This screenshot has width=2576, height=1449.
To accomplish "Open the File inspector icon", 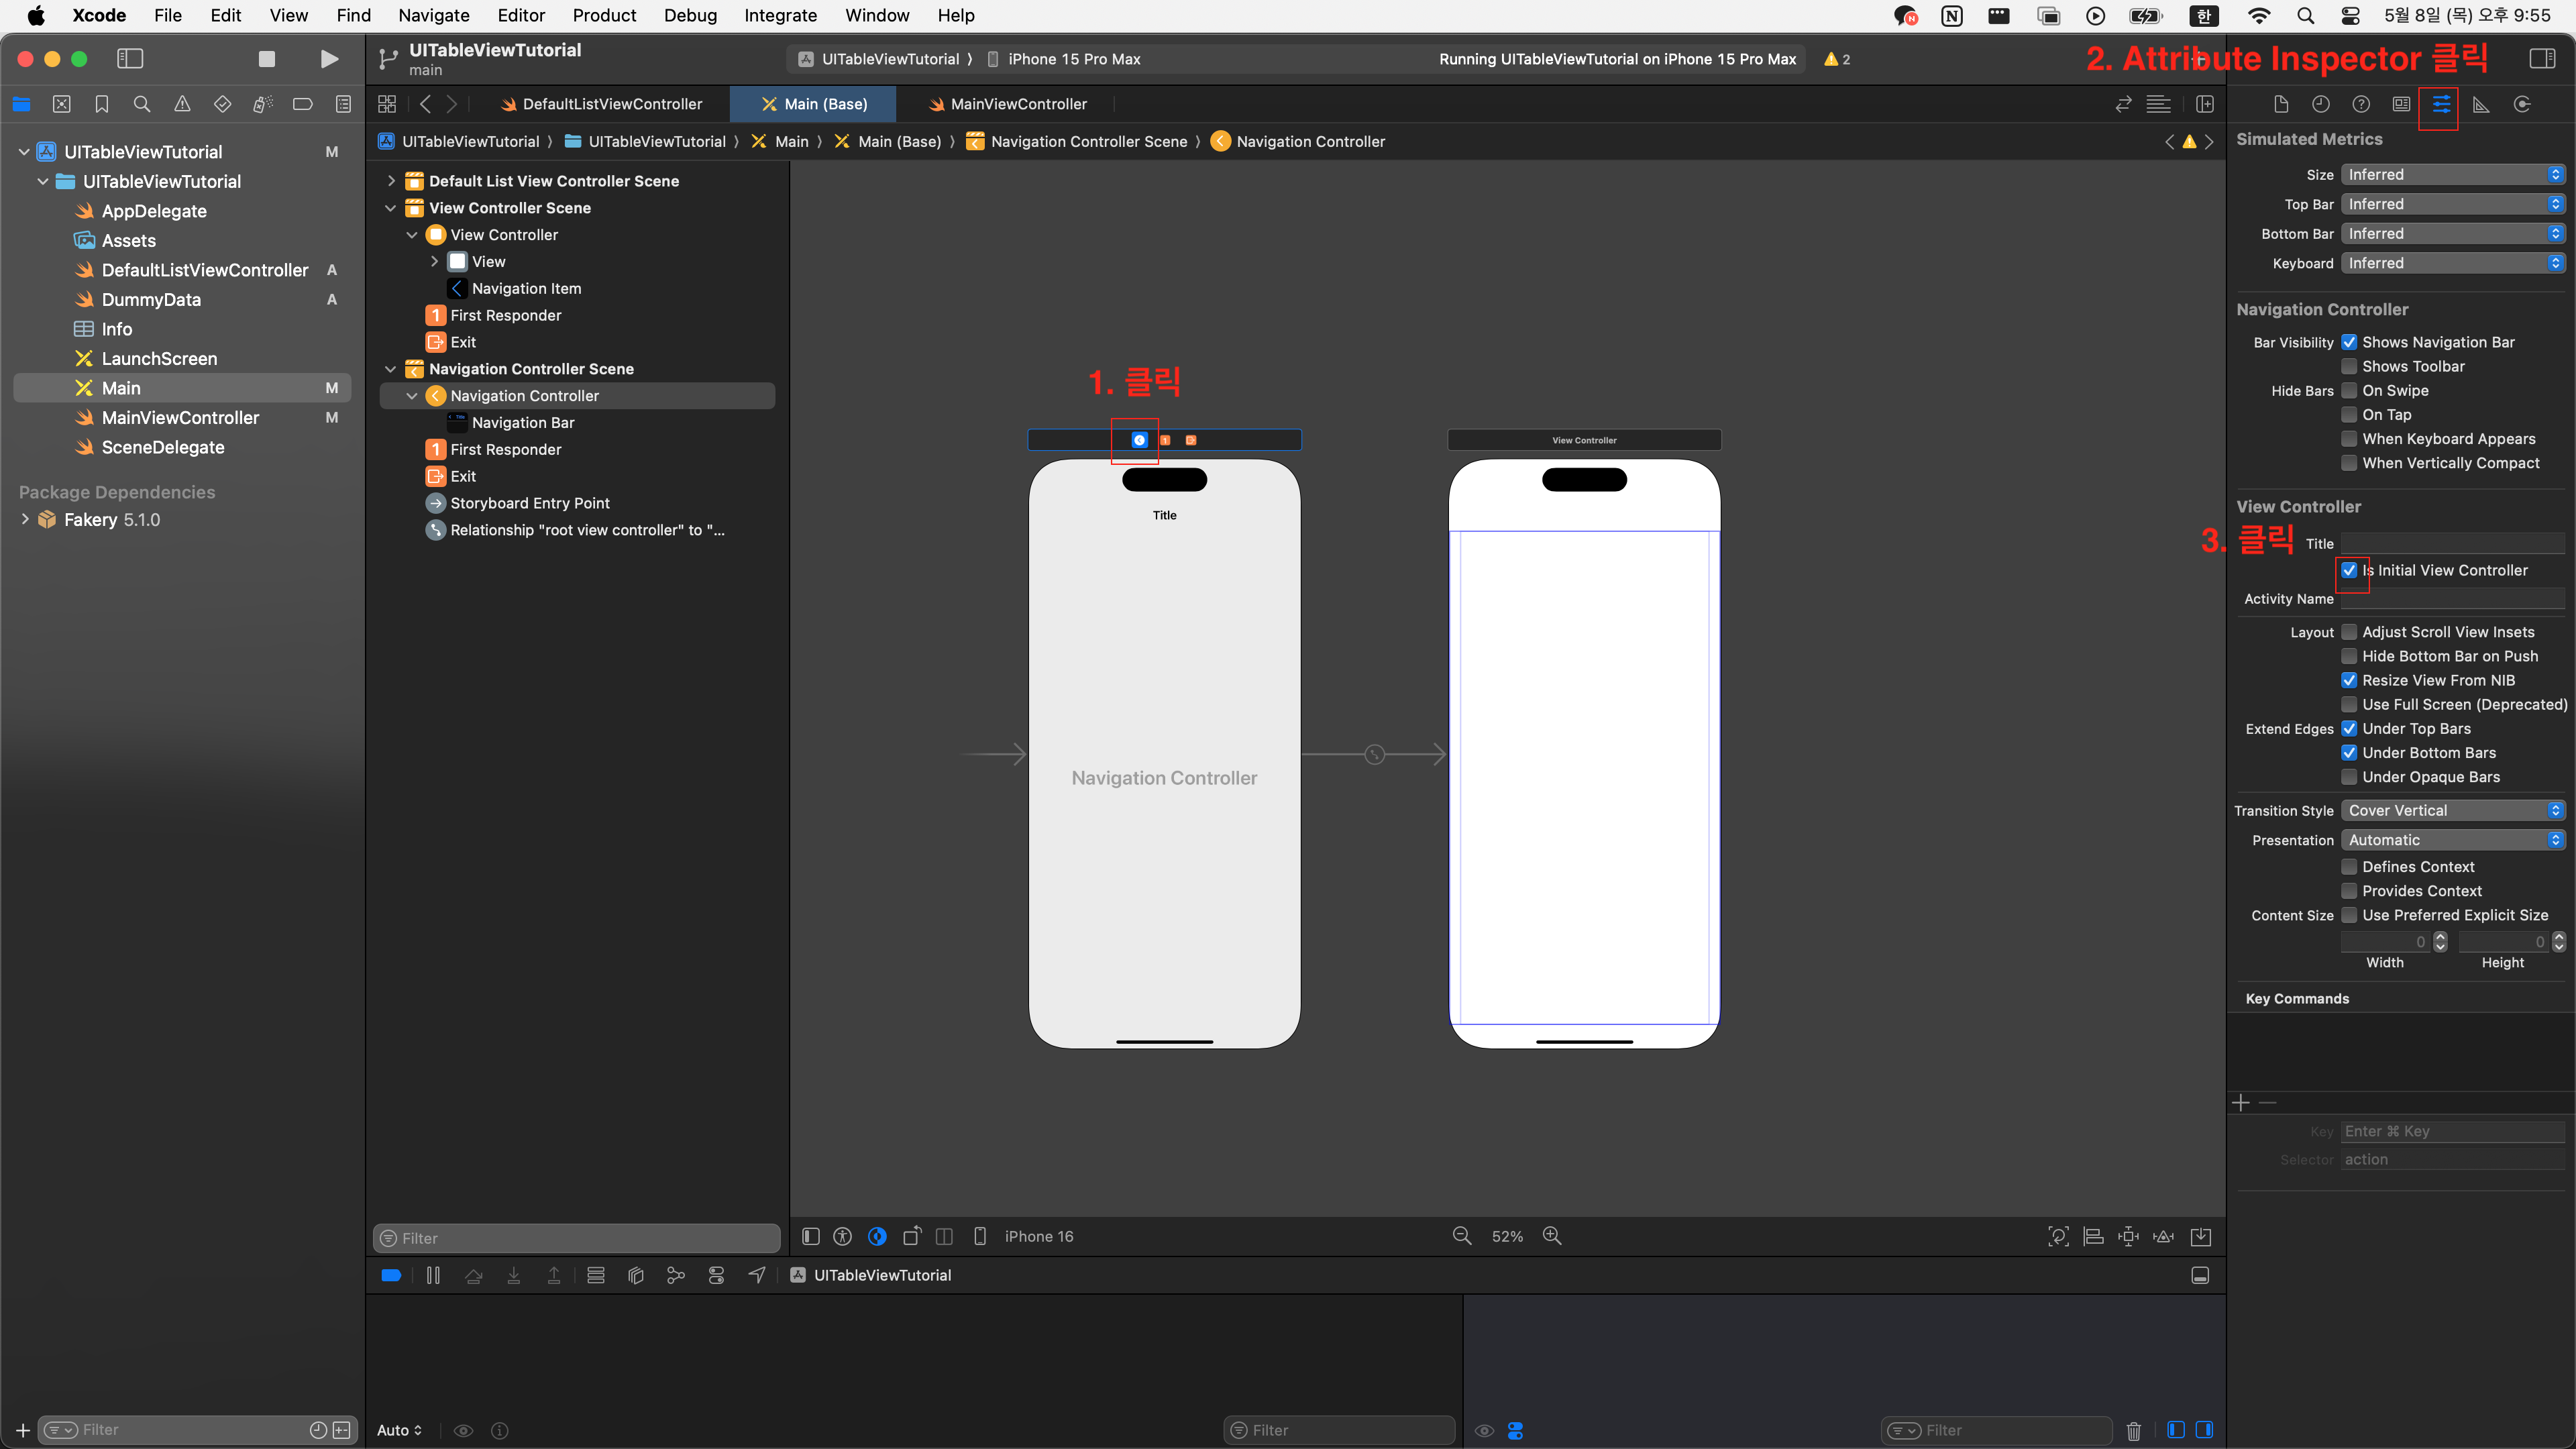I will (2281, 104).
